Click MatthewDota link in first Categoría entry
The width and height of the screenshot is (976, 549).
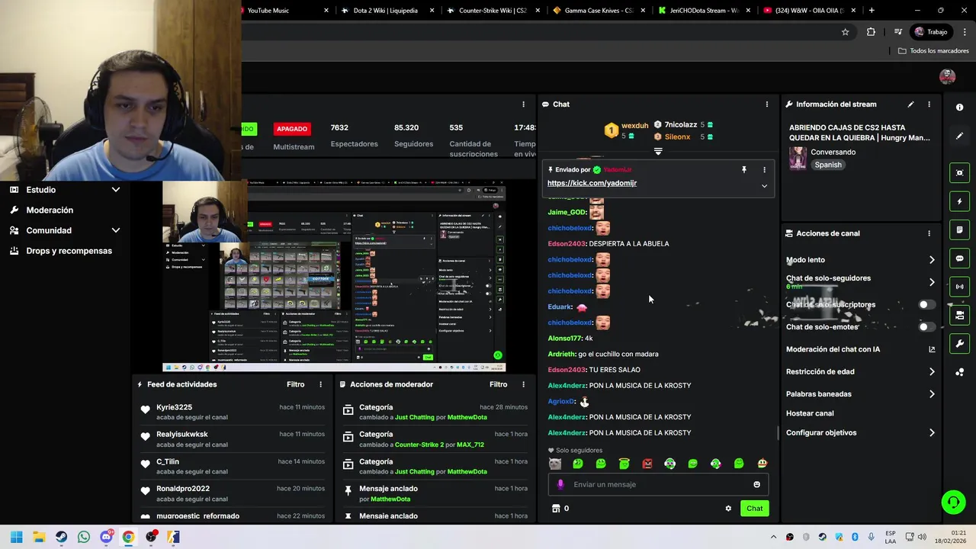(467, 418)
